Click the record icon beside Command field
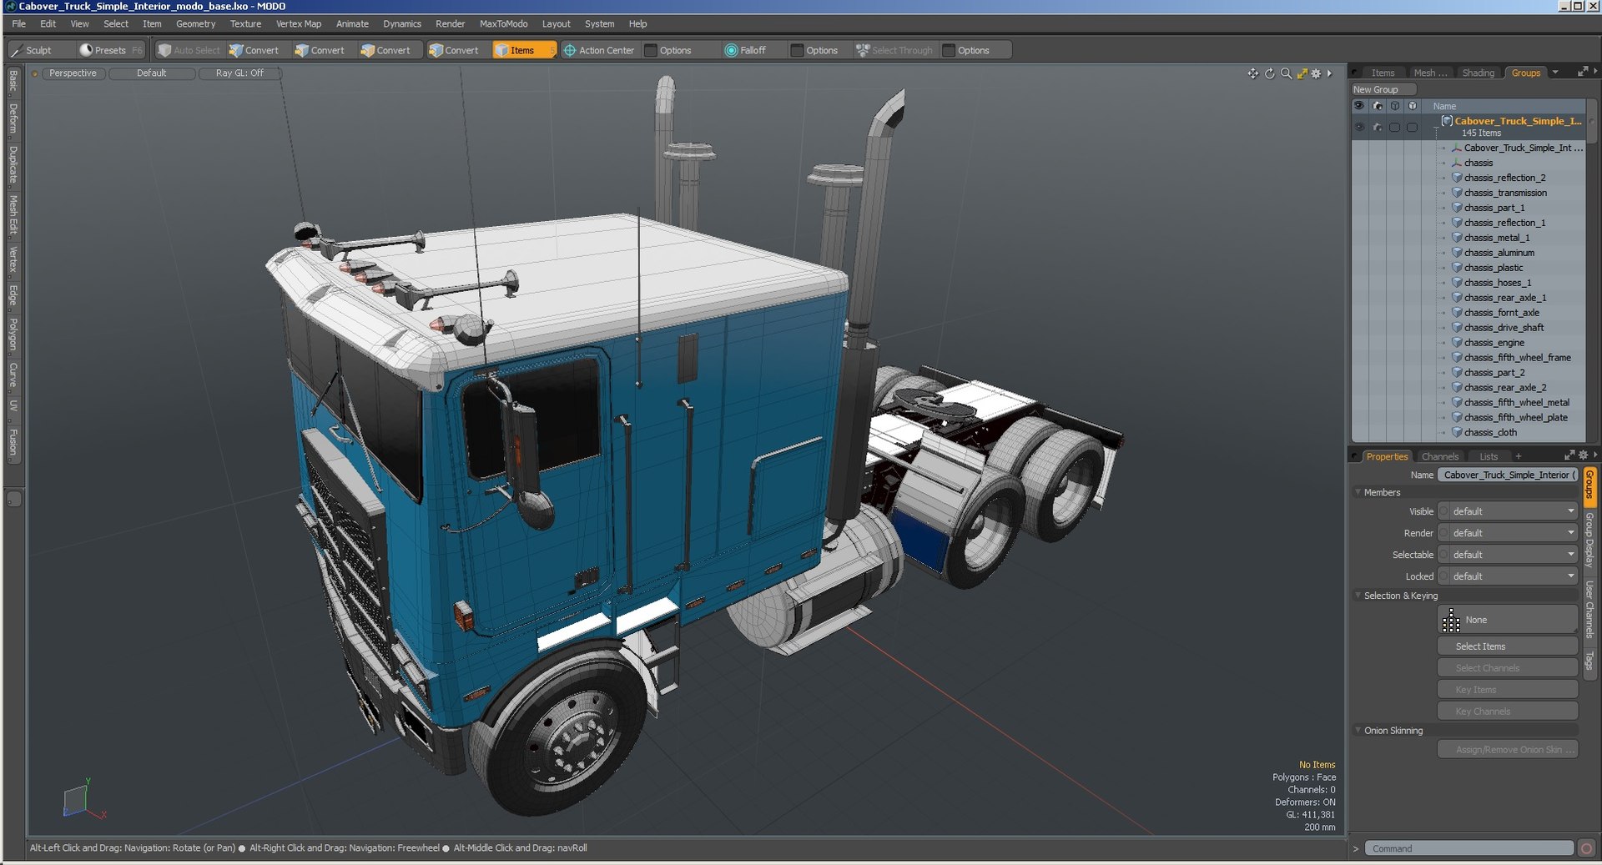 (1586, 848)
